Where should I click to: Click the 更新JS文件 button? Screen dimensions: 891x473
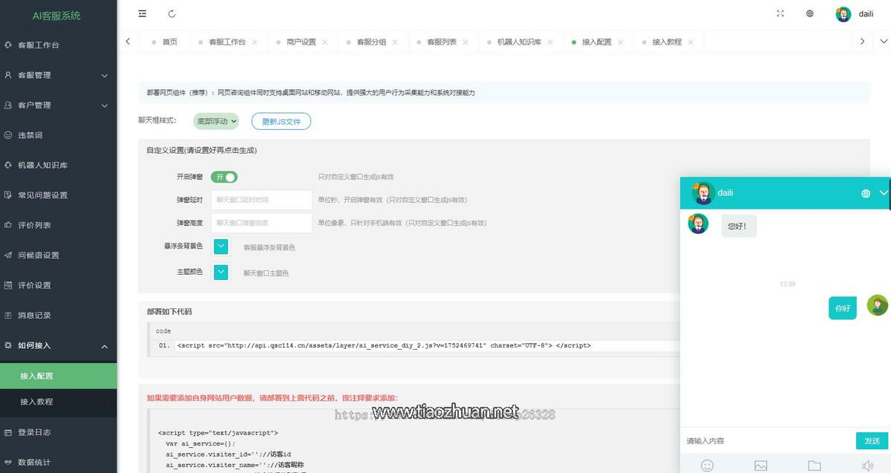[281, 120]
